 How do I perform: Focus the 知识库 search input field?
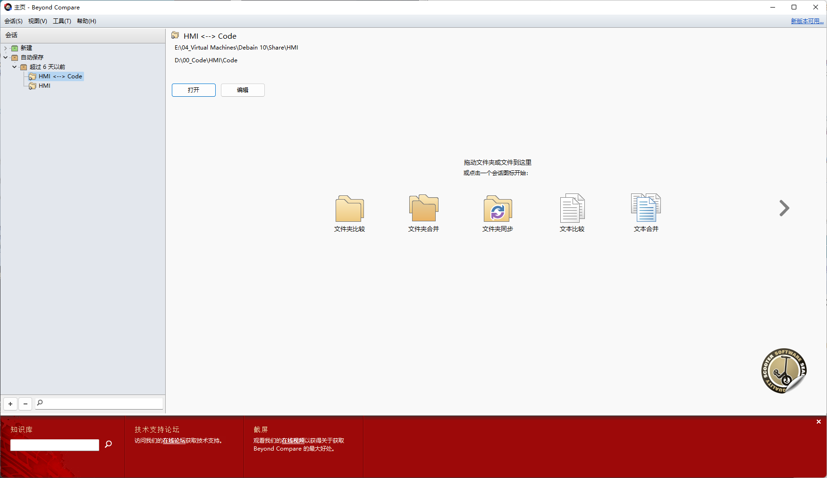(55, 445)
